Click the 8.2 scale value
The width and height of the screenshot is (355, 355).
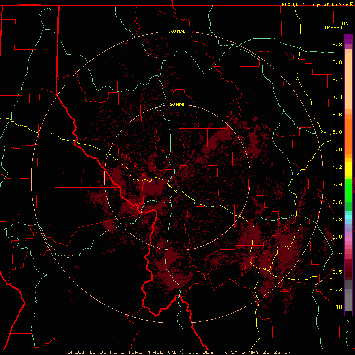pos(337,79)
